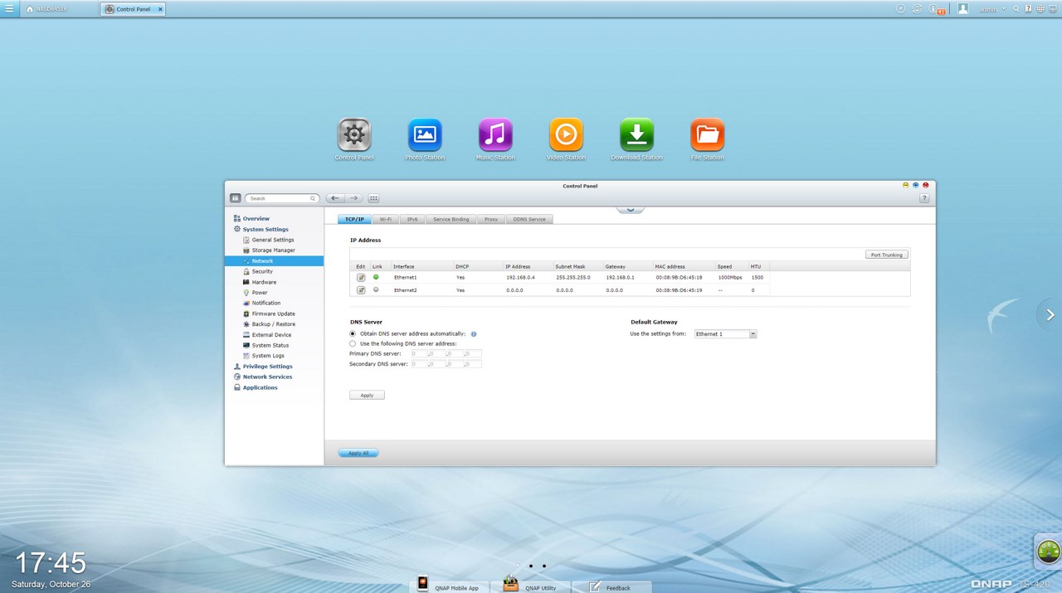
Task: Click the Apply All button
Action: (358, 453)
